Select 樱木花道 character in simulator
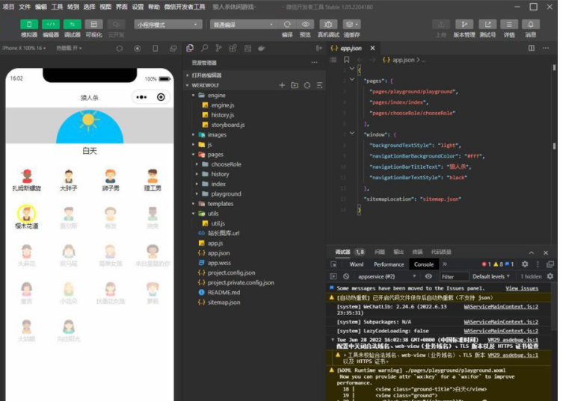The width and height of the screenshot is (566, 401). 26,216
